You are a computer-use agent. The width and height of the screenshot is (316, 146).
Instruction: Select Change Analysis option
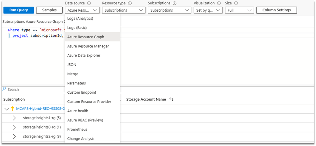92,138
